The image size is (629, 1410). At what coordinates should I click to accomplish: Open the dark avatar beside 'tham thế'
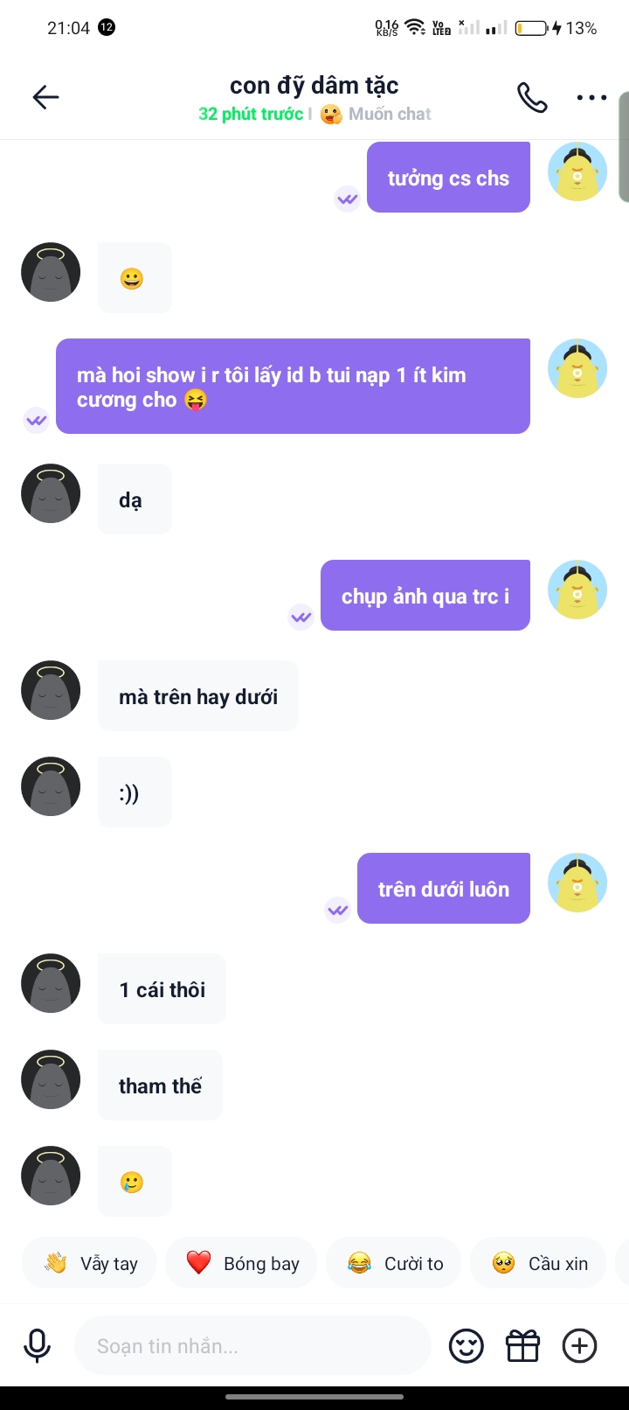click(x=51, y=1079)
